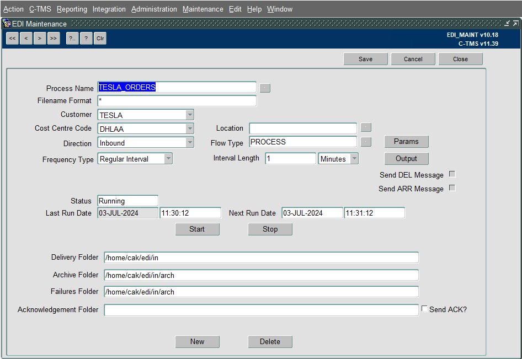This screenshot has height=359, width=522.
Task: Go to first record with << button
Action: click(x=12, y=38)
